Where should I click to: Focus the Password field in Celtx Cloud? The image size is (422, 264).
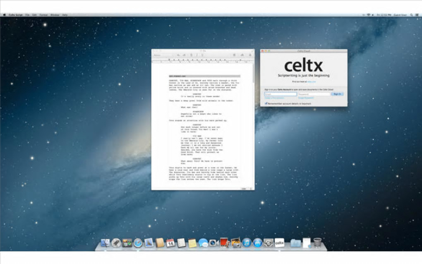click(314, 94)
